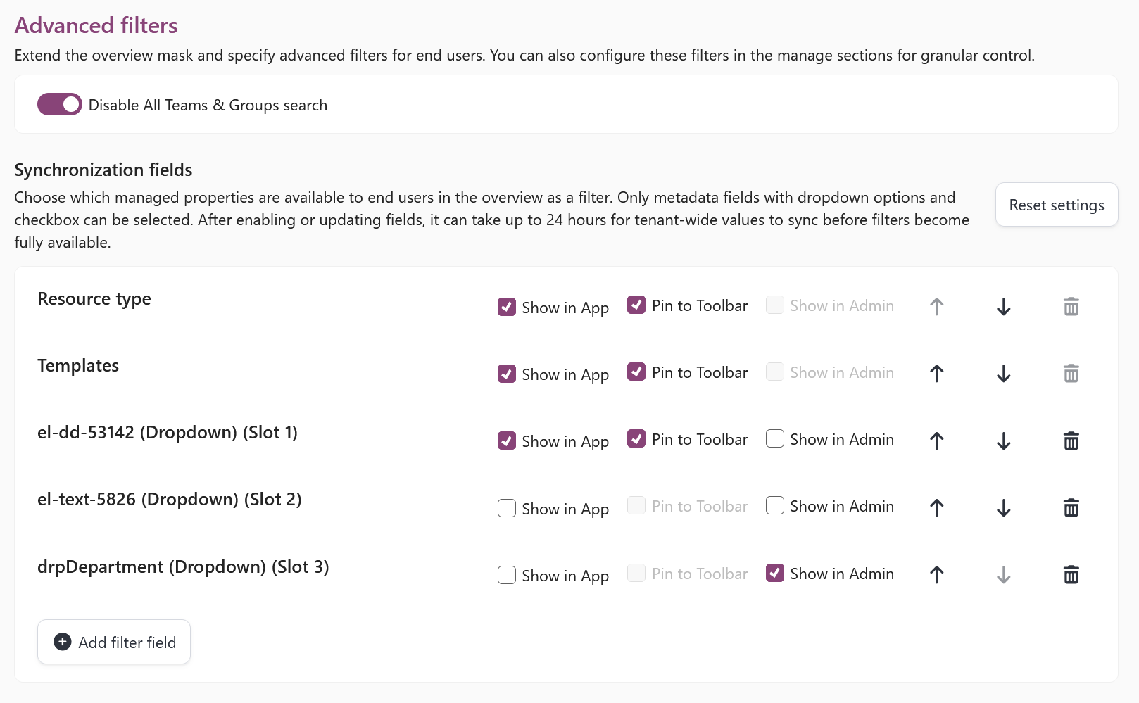Click the Reset settings button
The height and width of the screenshot is (703, 1139).
coord(1057,205)
